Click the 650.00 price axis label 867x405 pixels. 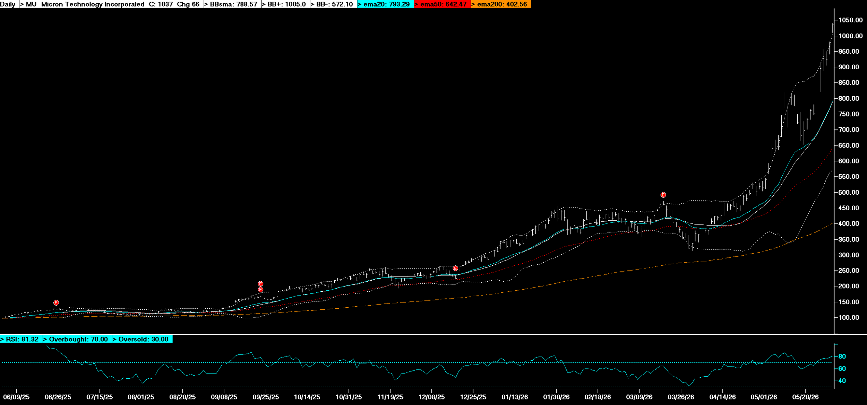849,146
